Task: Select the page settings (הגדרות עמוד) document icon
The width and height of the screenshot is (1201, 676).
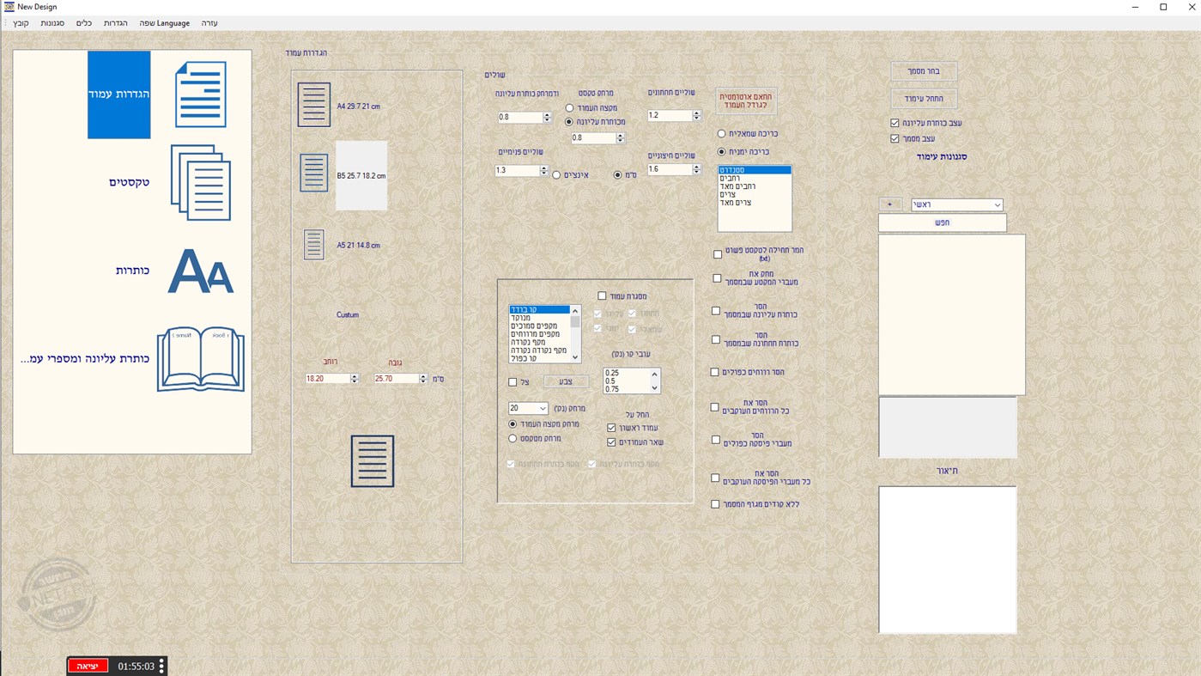Action: pos(199,94)
